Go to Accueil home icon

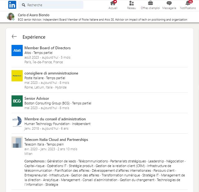click(113, 3)
